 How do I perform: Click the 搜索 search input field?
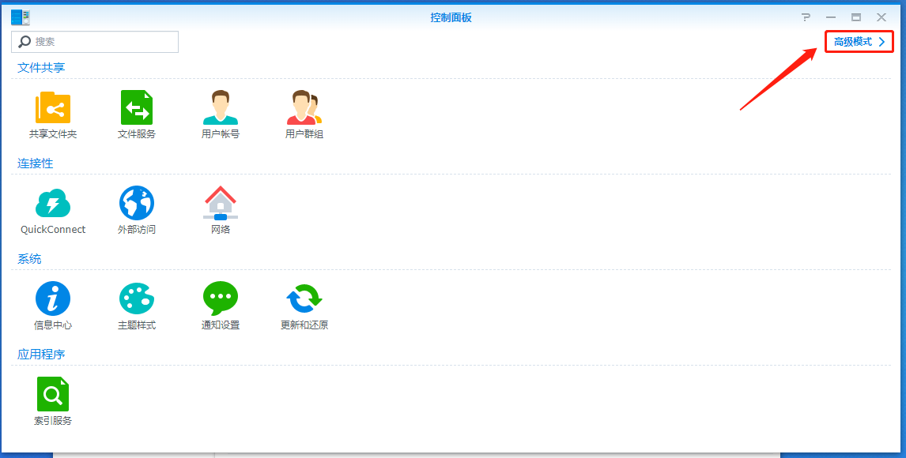[x=103, y=42]
